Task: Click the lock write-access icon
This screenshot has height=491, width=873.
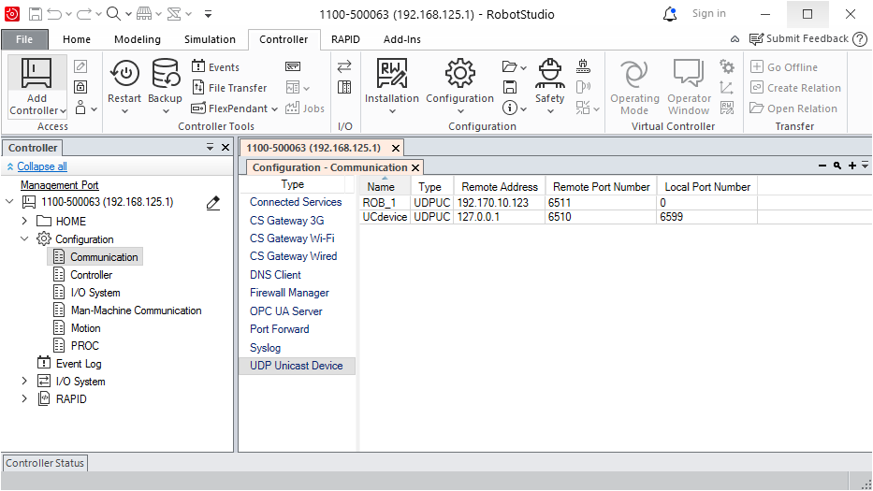Action: [80, 87]
